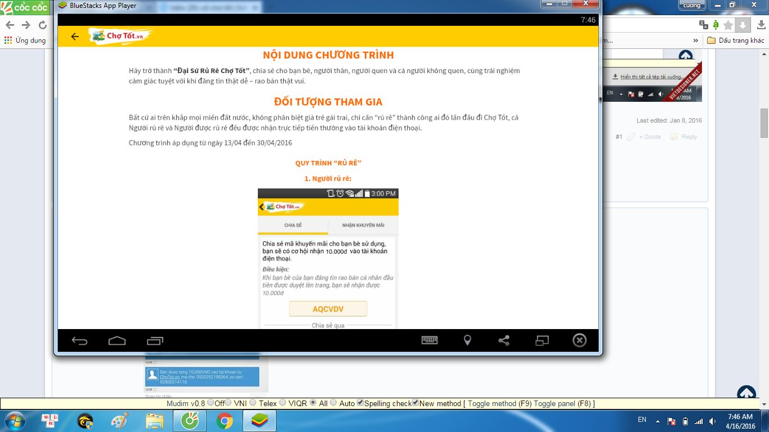The width and height of the screenshot is (769, 432).
Task: Click the scroll-to-top arrow at the page bottom
Action: point(746,393)
